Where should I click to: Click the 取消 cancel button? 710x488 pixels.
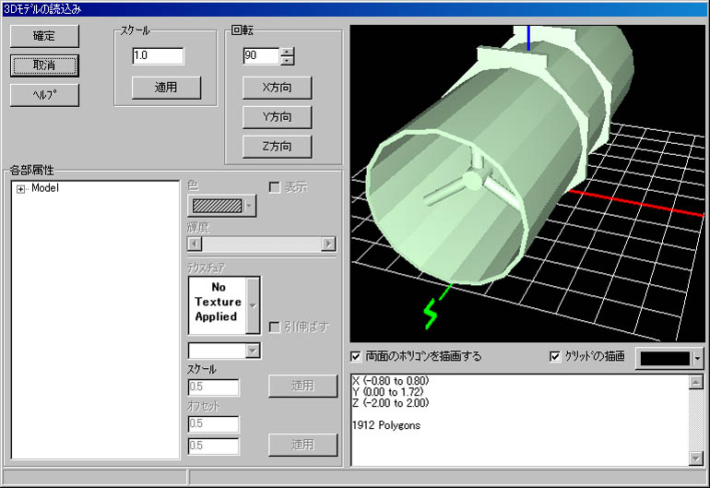click(x=44, y=65)
